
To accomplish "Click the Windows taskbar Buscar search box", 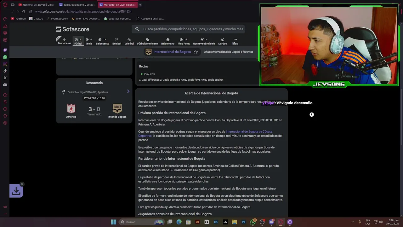I will pos(141,222).
